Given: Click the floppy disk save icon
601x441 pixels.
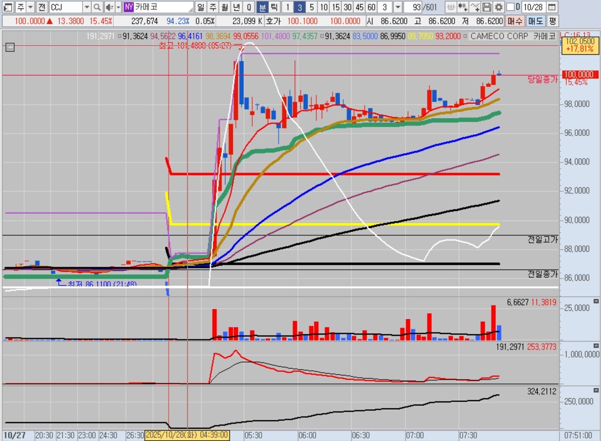Looking at the screenshot, I should 487,7.
